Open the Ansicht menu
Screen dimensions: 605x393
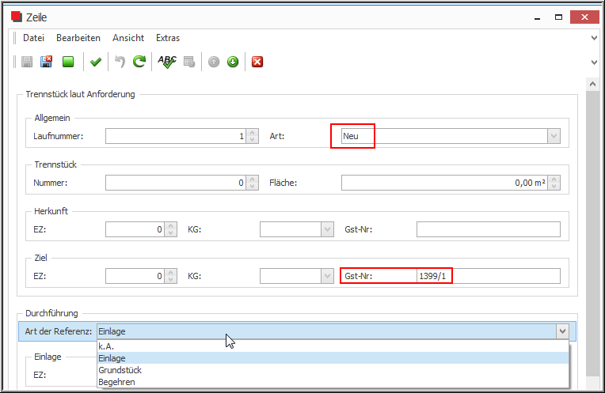tap(128, 38)
